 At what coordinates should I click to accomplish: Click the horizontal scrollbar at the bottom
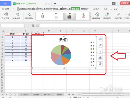coord(103,95)
